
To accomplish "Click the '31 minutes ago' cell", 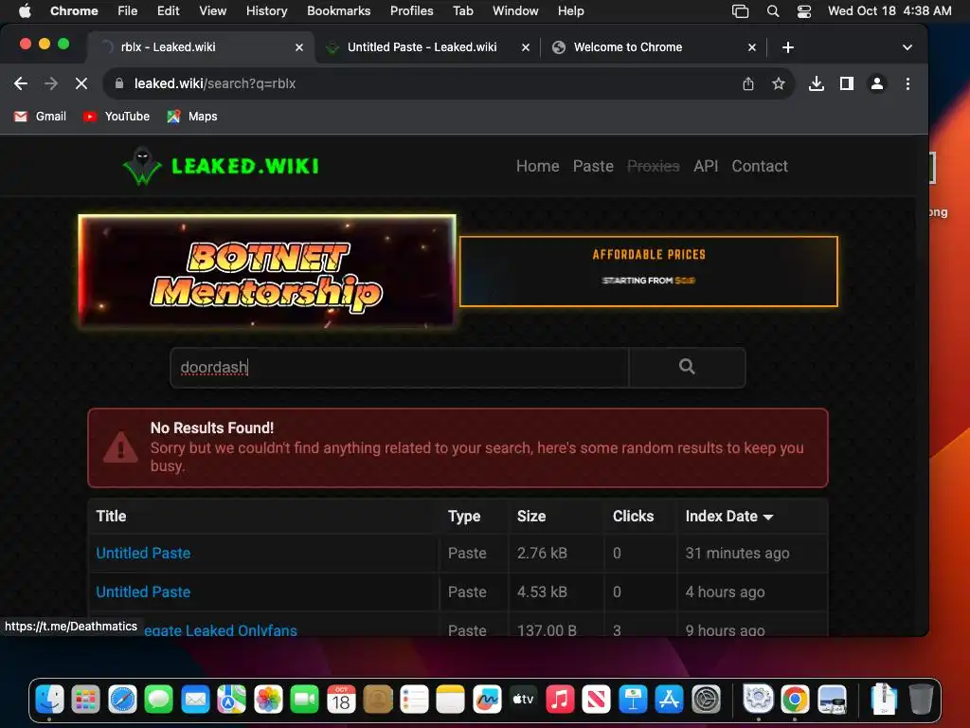I will pos(737,554).
